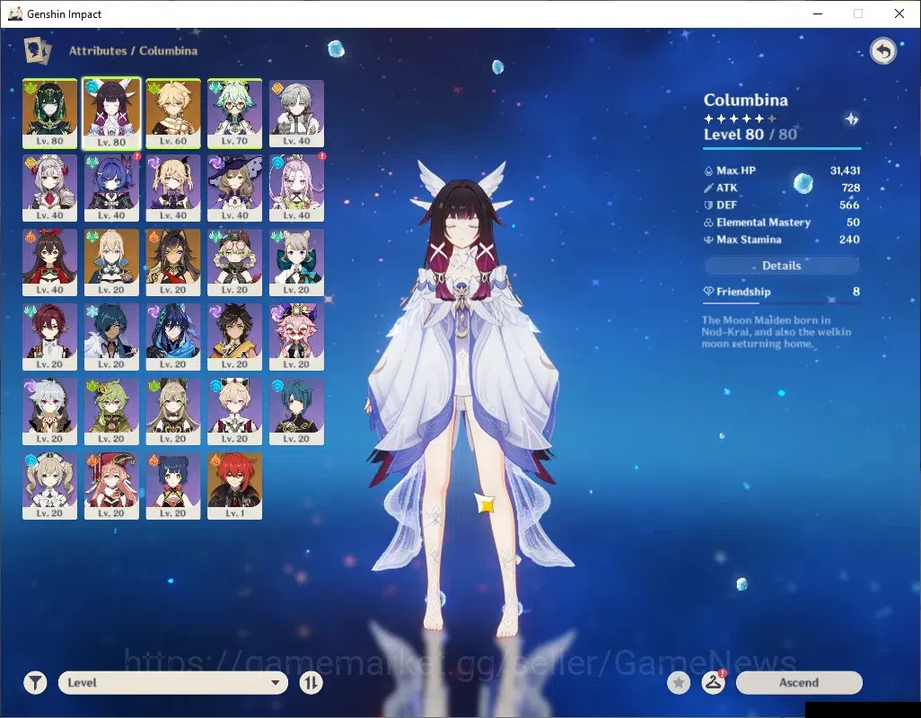921x718 pixels.
Task: Click the Level 80 / 80 text
Action: coord(750,135)
